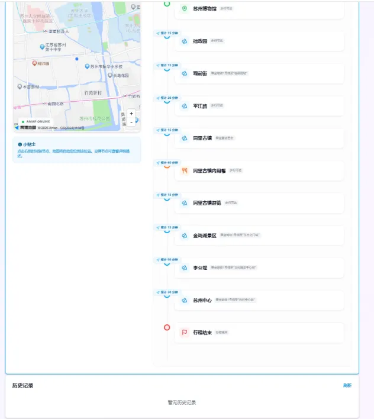Click the 20-minute travel badge above 平江路
This screenshot has height=419, width=374.
pos(167,98)
